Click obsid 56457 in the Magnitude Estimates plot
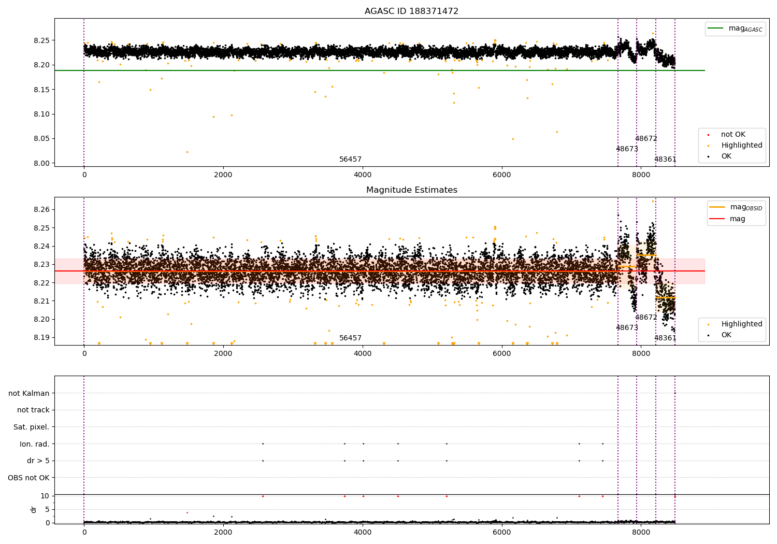Image resolution: width=777 pixels, height=544 pixels. point(350,338)
